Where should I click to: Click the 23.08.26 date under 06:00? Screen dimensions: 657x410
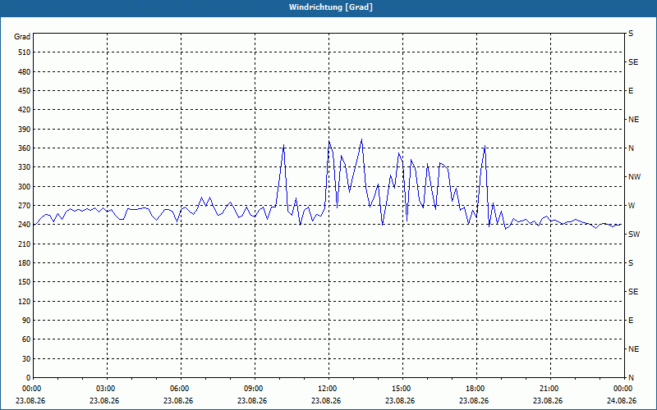pos(178,401)
